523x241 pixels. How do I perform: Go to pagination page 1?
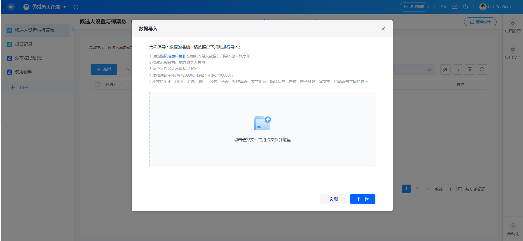[406, 189]
